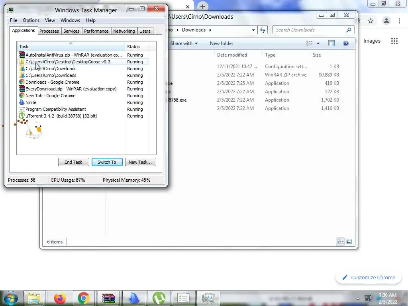Click µTorrent icon in task list
The width and height of the screenshot is (408, 306).
22,116
